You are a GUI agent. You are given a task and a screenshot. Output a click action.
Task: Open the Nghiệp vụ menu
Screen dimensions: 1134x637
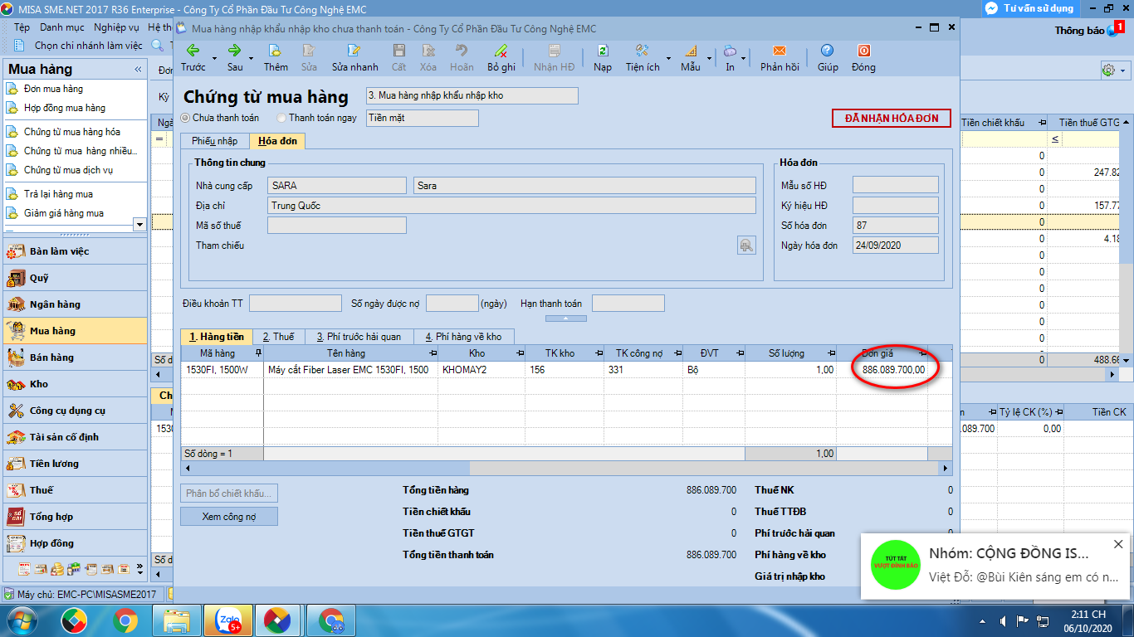[x=116, y=27]
